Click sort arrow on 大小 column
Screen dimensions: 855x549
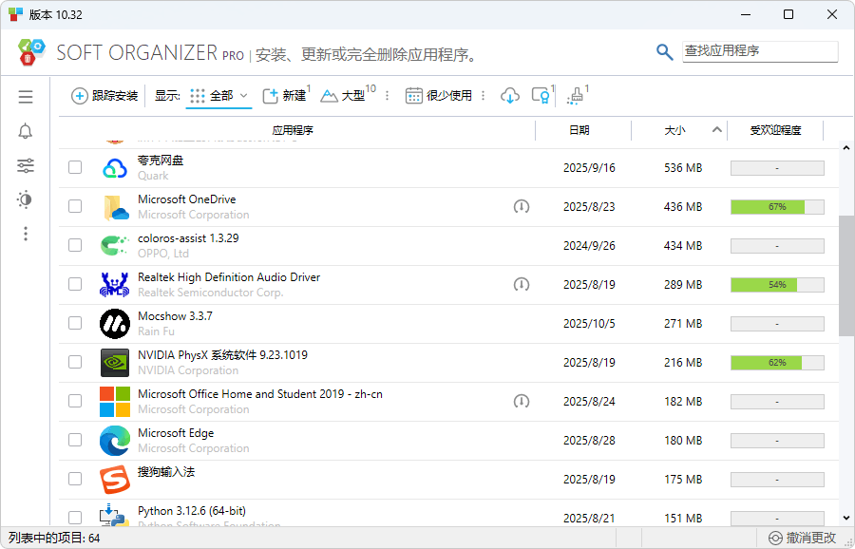(717, 130)
